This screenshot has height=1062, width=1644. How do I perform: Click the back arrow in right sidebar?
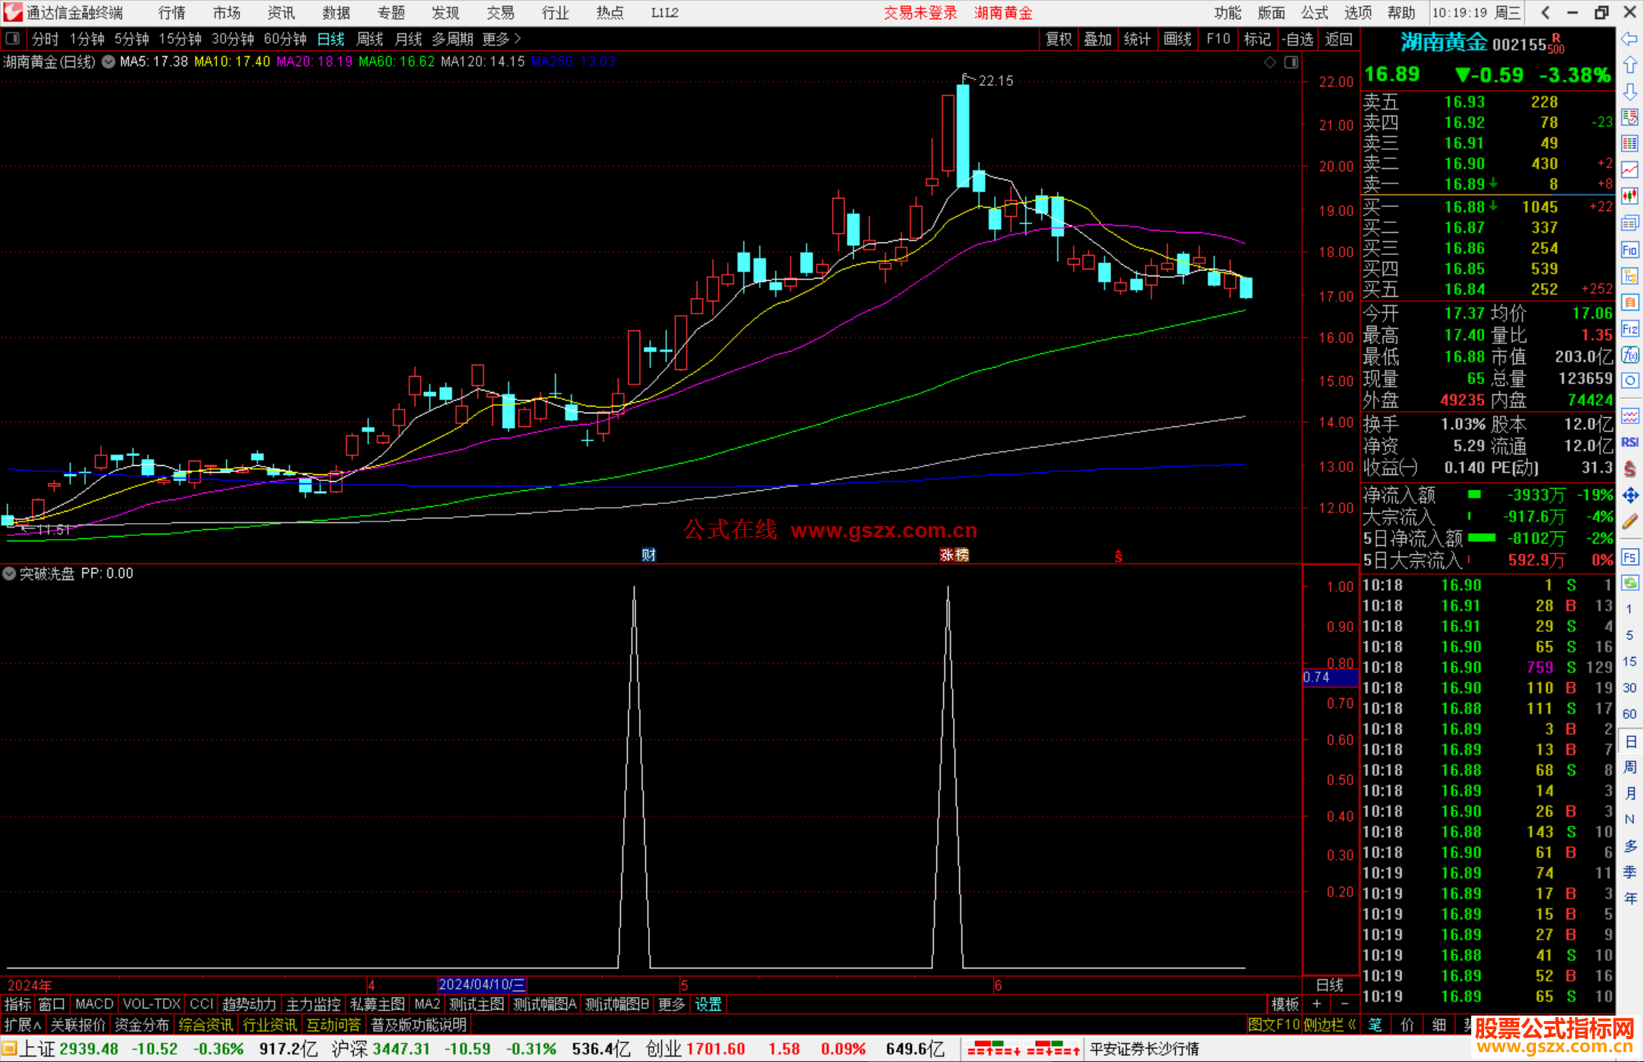1630,39
